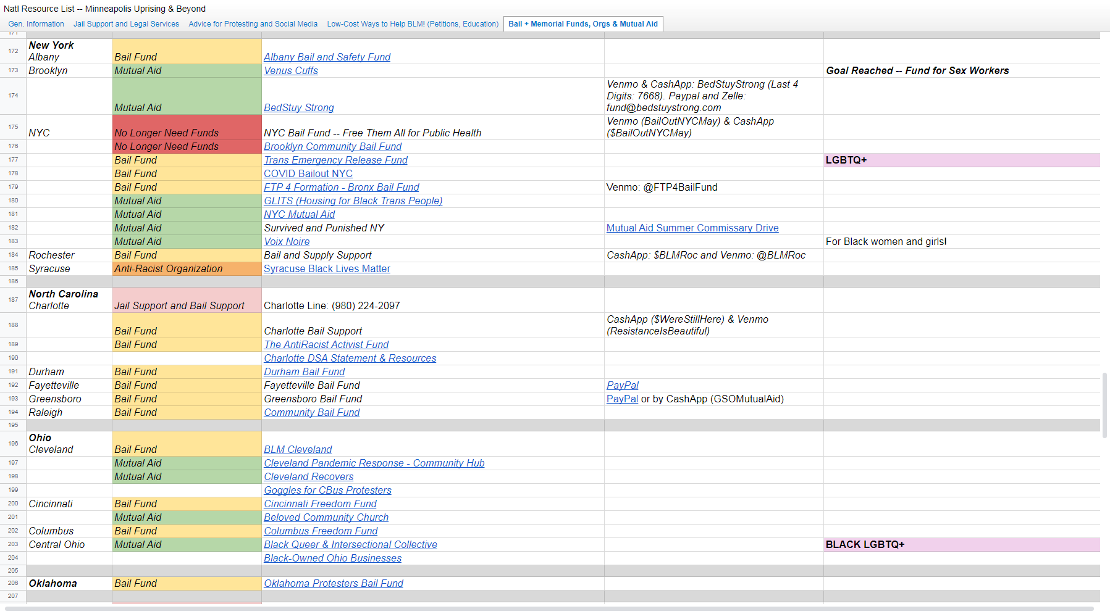Visit the Columbus Freedom Fund link
Screen dimensions: 1110x614
[x=321, y=531]
